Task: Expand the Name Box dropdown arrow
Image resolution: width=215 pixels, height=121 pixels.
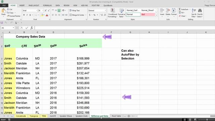Action: tap(13, 28)
